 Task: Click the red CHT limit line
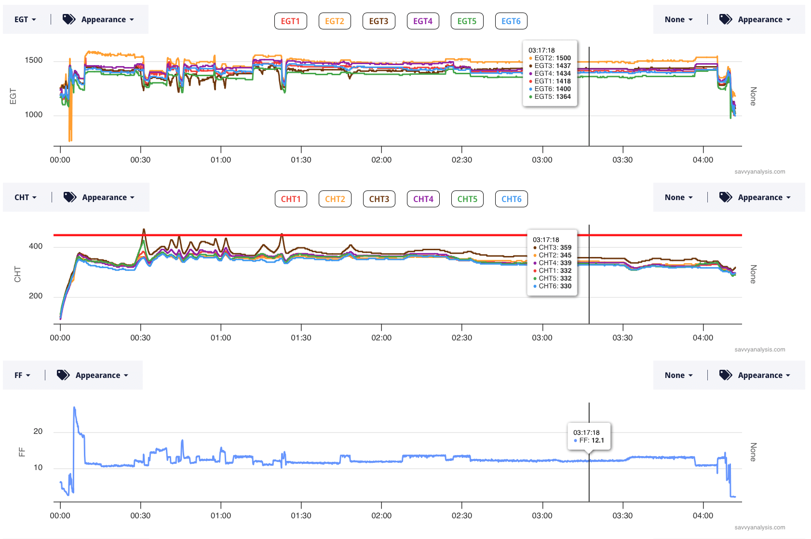pos(338,235)
